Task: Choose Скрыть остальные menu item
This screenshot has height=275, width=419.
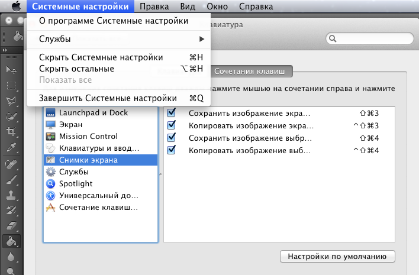Action: (x=118, y=69)
